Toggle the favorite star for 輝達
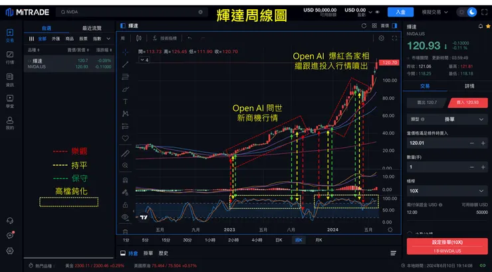The width and height of the screenshot is (492, 272). [x=488, y=27]
